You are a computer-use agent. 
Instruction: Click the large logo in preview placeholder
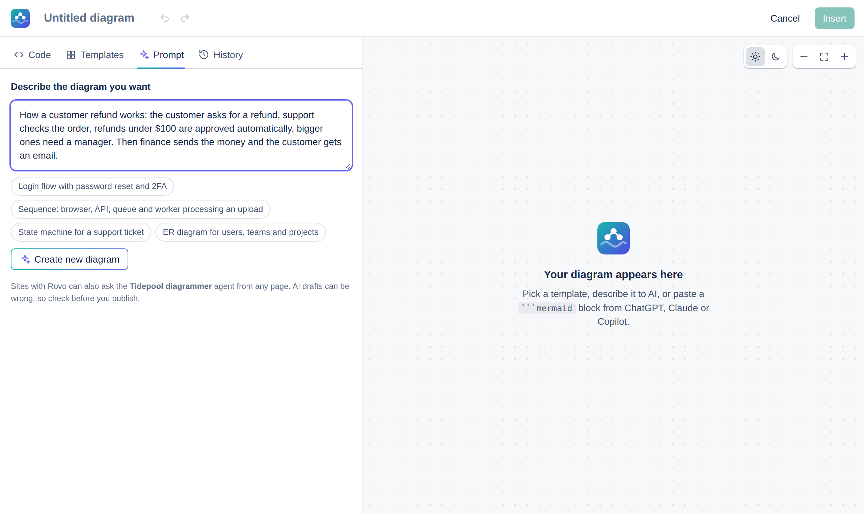click(x=614, y=238)
